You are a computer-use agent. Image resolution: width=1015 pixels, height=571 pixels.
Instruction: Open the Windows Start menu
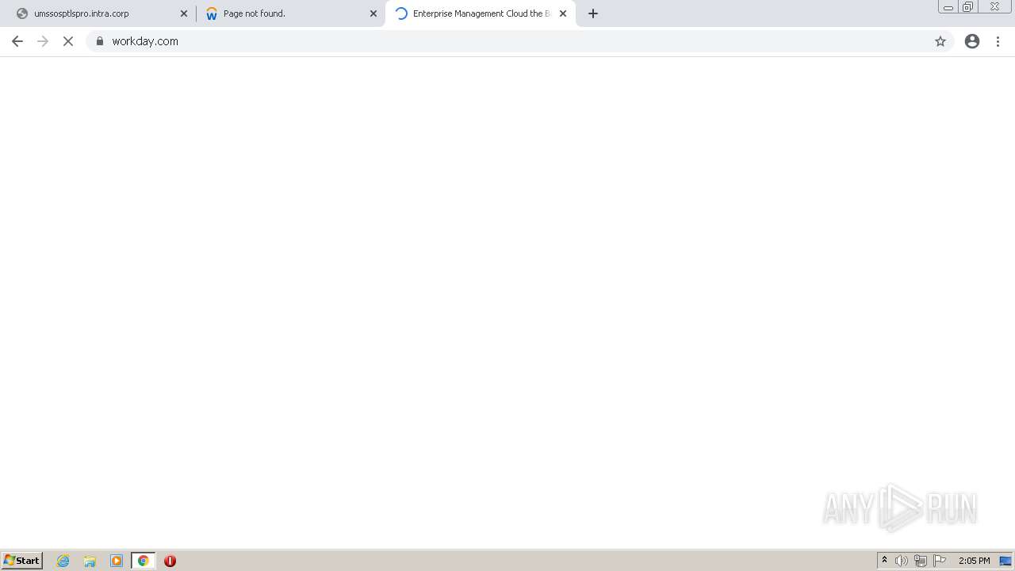22,561
